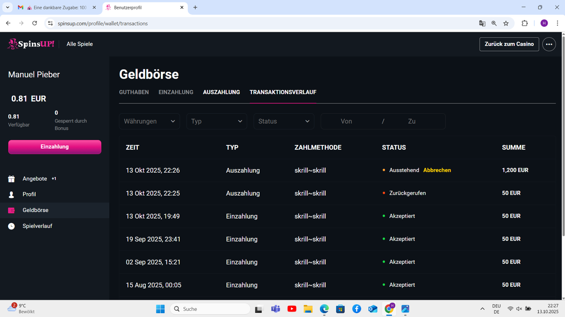565x317 pixels.
Task: Click the Zurück zum Casino button
Action: tap(509, 44)
